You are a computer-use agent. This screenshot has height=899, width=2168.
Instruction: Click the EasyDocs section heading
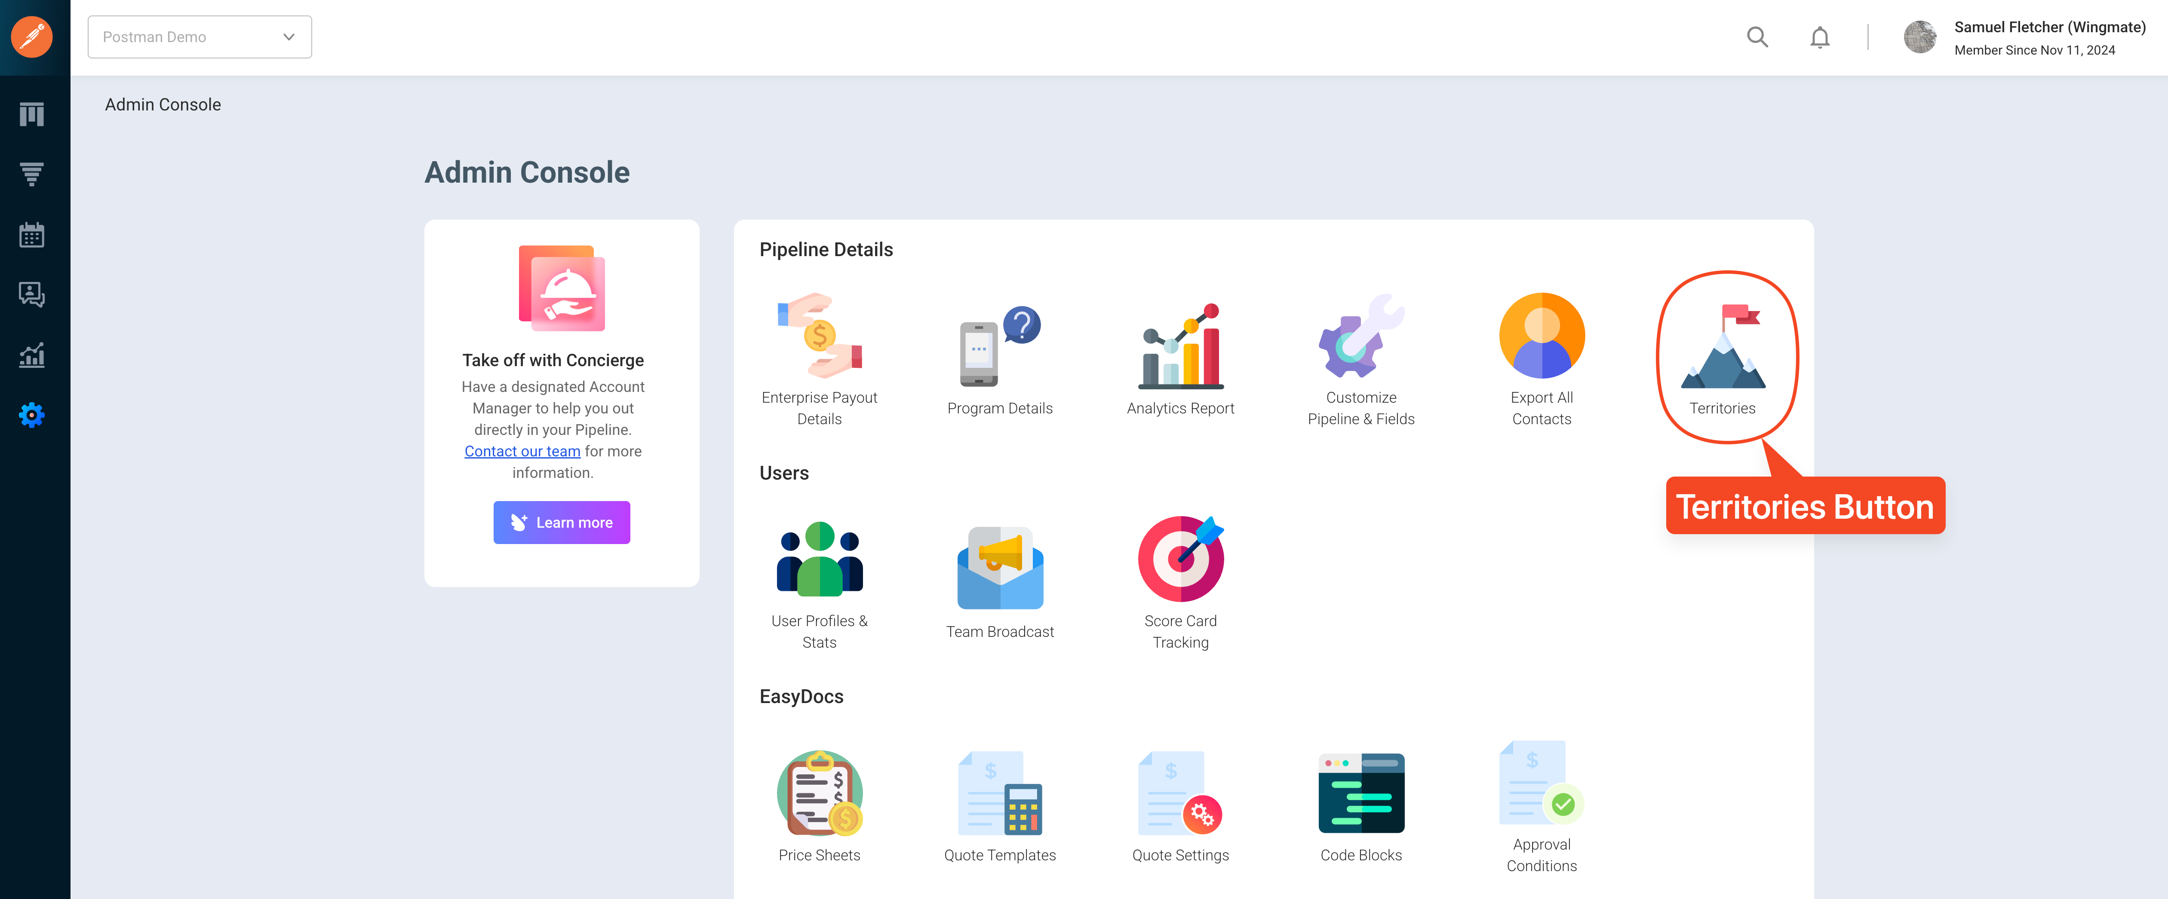coord(801,696)
